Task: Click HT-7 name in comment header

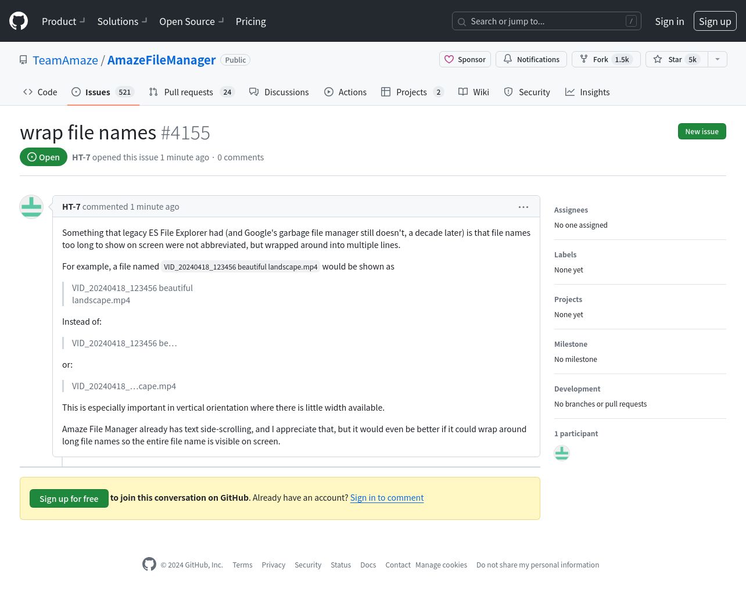Action: 71,207
